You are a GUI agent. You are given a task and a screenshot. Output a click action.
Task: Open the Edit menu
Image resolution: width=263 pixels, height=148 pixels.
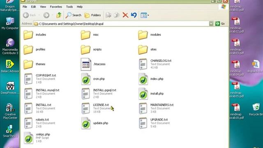click(33, 7)
